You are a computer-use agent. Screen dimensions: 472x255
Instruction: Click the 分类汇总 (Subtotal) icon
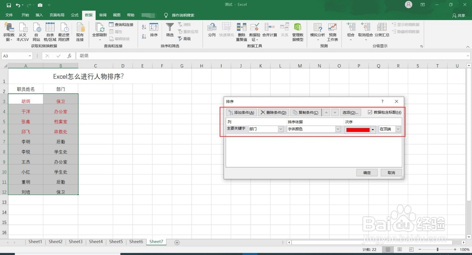click(x=382, y=28)
